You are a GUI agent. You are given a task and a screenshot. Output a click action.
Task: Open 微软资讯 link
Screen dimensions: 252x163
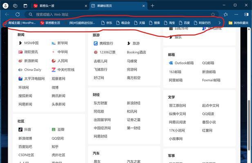[x=28, y=52]
